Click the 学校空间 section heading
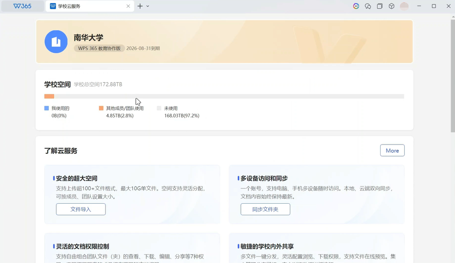 click(x=58, y=84)
